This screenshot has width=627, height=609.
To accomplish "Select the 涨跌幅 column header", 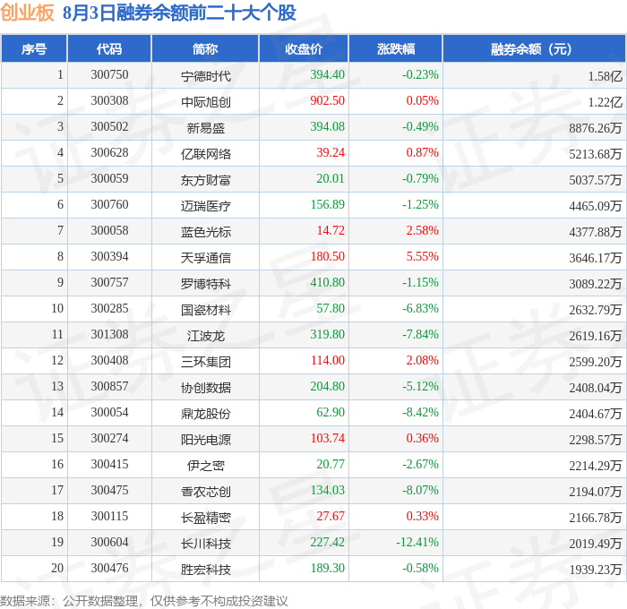I will click(396, 49).
